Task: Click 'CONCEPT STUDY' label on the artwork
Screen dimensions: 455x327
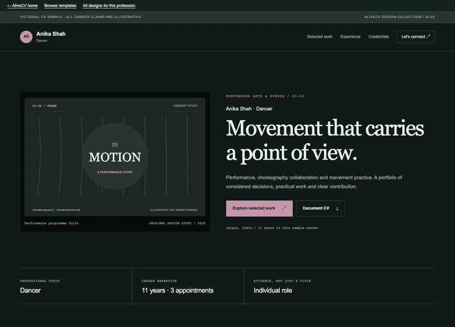Action: [185, 106]
